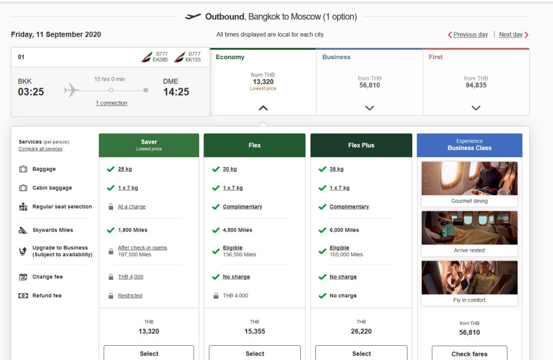Click THB 4,000 change fee link in Saver
Screen dimensions: 553x360
(x=130, y=277)
